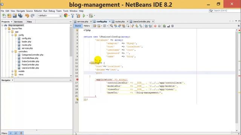
Task: Click the red error marker in gutter
Action: (x=77, y=79)
